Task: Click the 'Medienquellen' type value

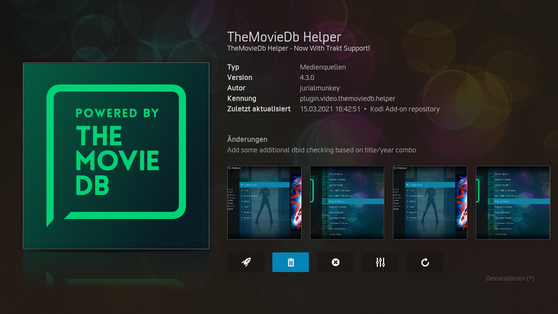Action: tap(323, 67)
